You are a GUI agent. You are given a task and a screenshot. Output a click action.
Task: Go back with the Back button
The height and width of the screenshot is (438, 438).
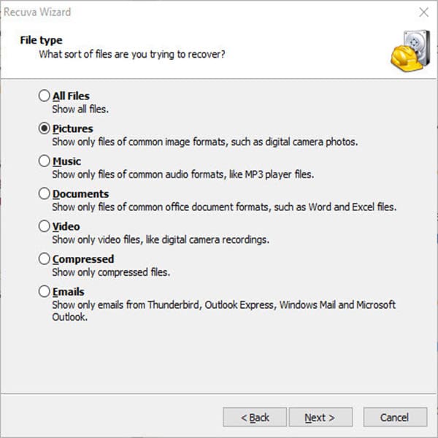tap(255, 418)
